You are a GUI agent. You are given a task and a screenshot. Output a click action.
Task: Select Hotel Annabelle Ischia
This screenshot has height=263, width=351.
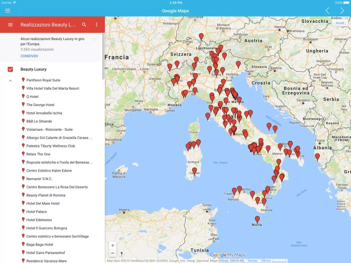(x=44, y=113)
